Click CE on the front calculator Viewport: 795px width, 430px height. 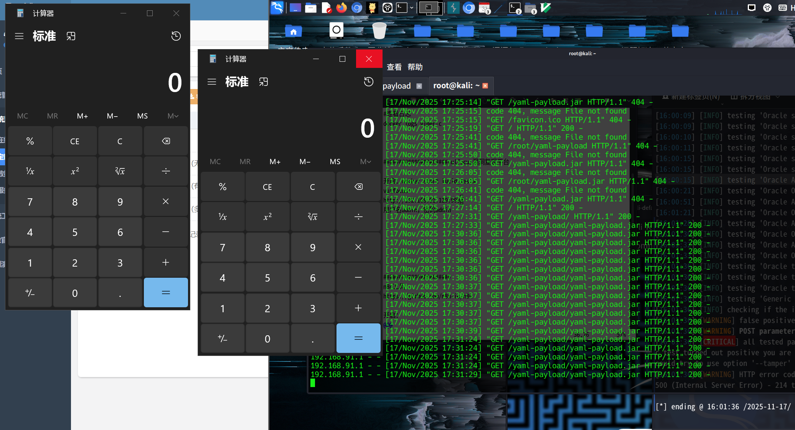267,187
